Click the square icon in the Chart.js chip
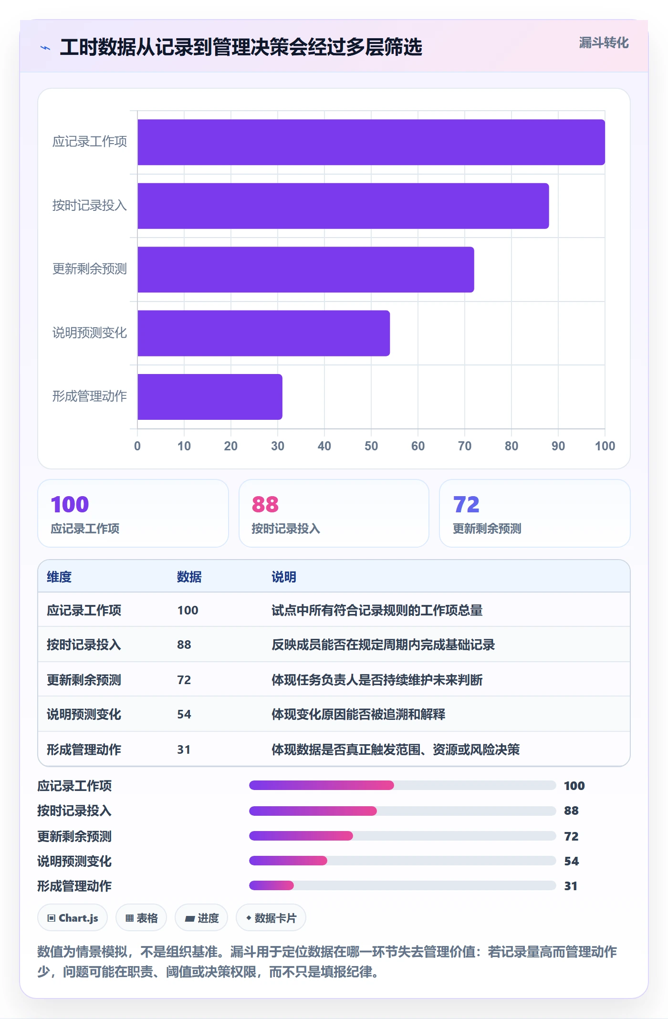Image resolution: width=668 pixels, height=1019 pixels. 51,918
